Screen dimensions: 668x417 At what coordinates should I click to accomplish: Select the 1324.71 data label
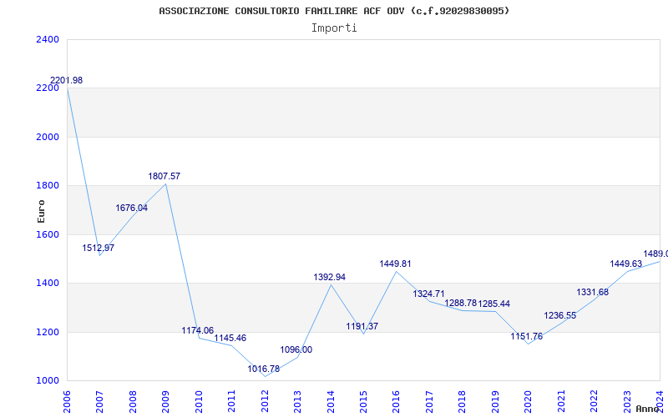(428, 294)
